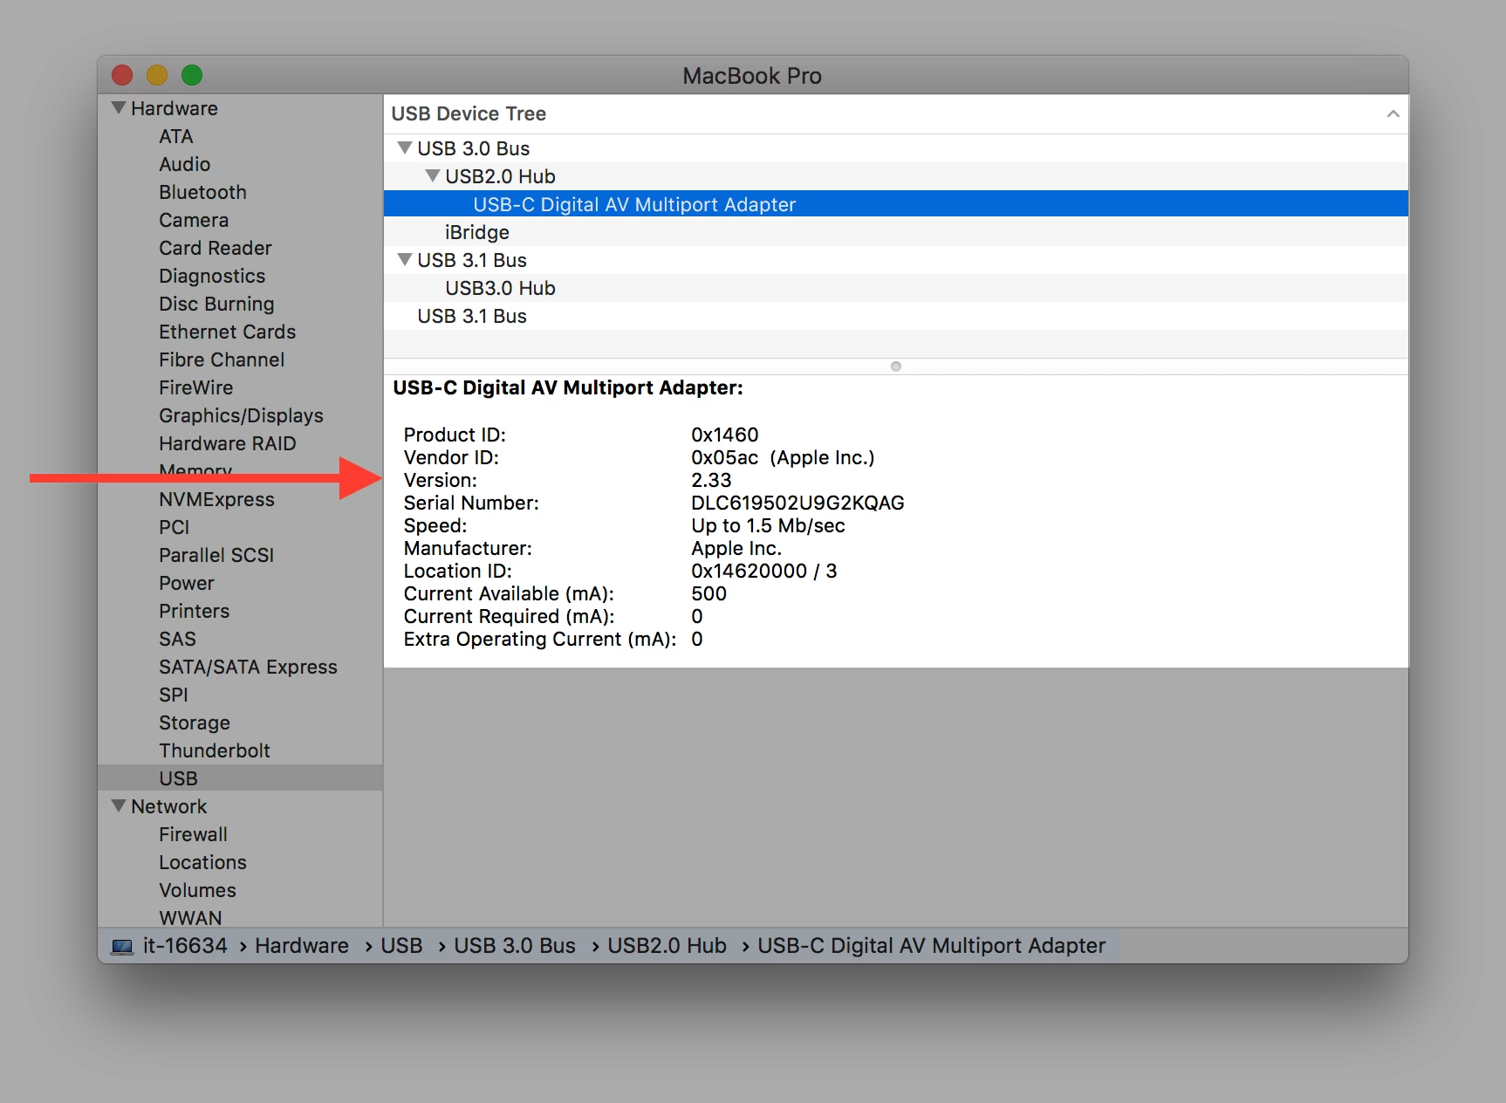
Task: Click USB 3.0 Bus in path bar
Action: point(515,946)
